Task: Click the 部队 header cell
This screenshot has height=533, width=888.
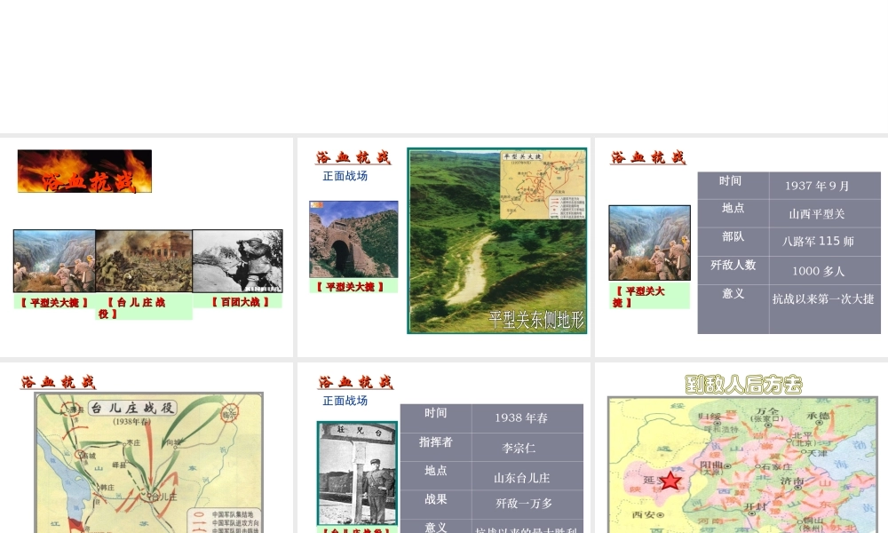Action: (733, 242)
